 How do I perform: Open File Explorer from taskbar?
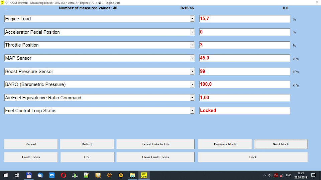click(x=132, y=175)
